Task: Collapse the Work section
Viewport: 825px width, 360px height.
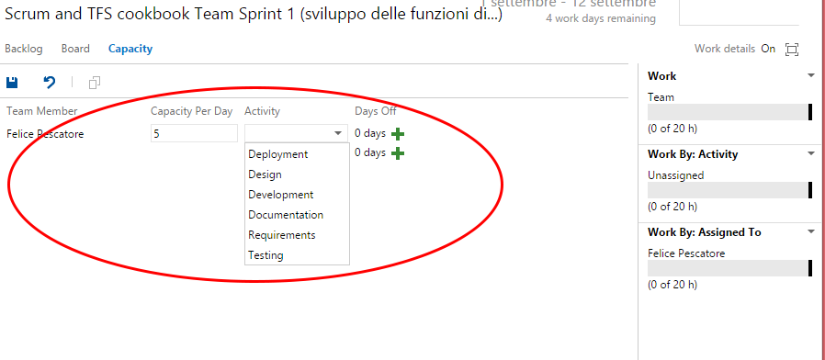Action: coord(811,76)
